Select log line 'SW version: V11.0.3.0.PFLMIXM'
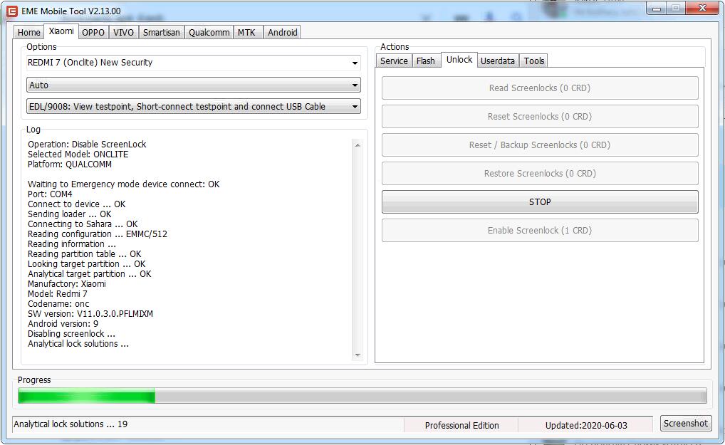The width and height of the screenshot is (725, 445). tap(90, 314)
